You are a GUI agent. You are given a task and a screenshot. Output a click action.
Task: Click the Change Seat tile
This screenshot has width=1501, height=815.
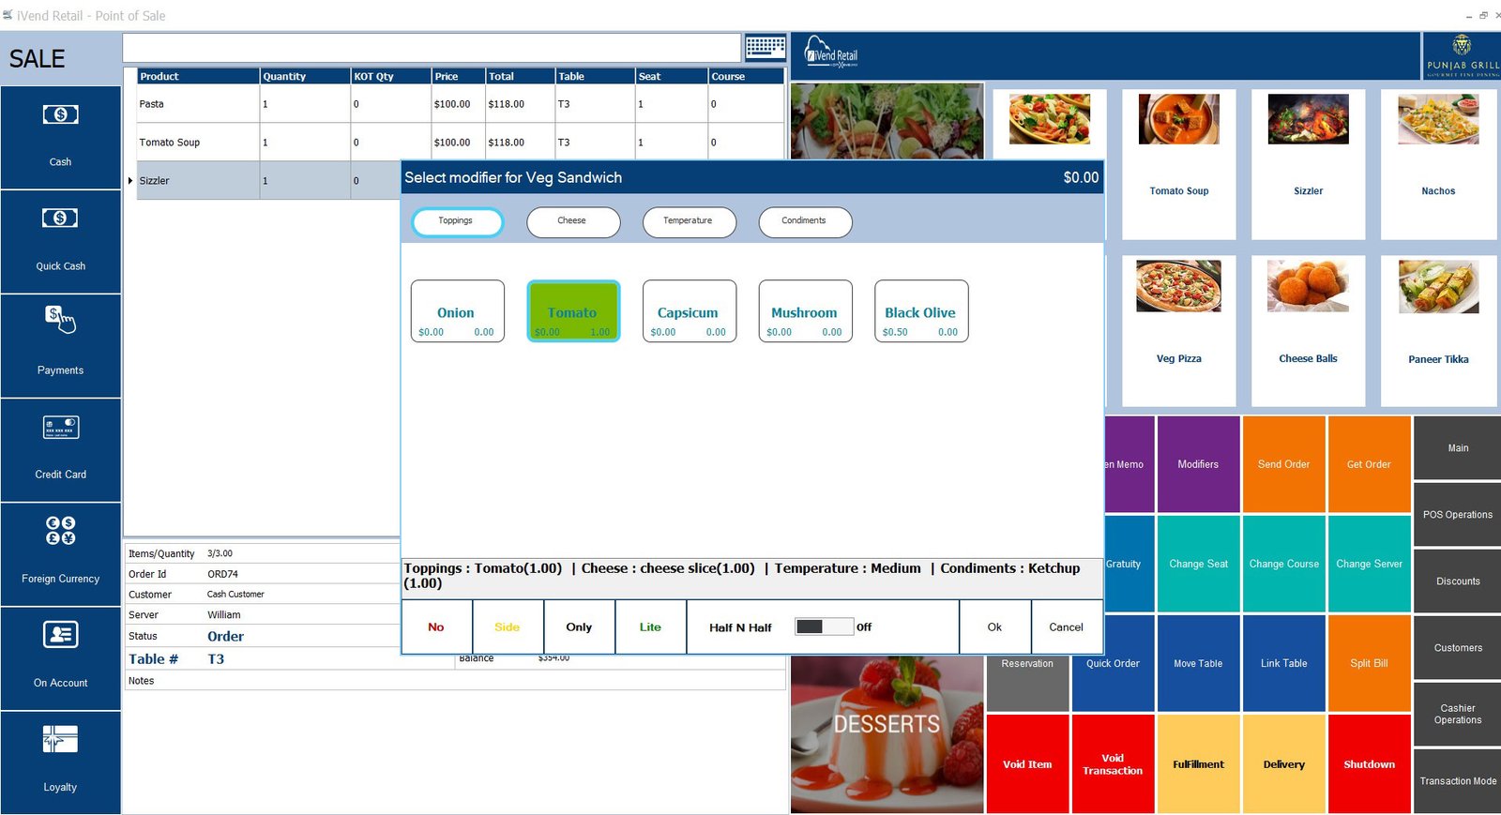tap(1198, 564)
